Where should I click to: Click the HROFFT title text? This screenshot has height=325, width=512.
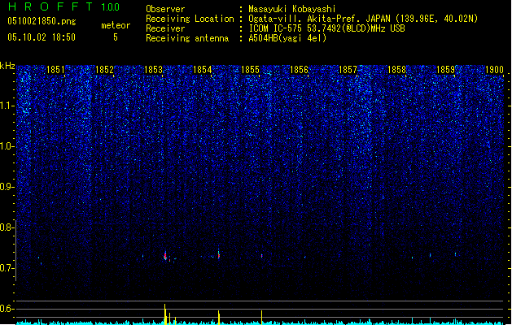tap(50, 6)
